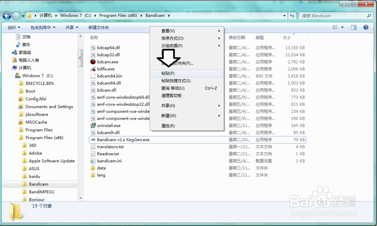
Task: Click the 计算机 breadcrumb segment
Action: (x=46, y=15)
